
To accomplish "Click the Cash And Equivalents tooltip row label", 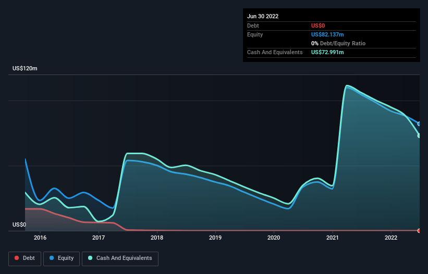I will (x=275, y=52).
